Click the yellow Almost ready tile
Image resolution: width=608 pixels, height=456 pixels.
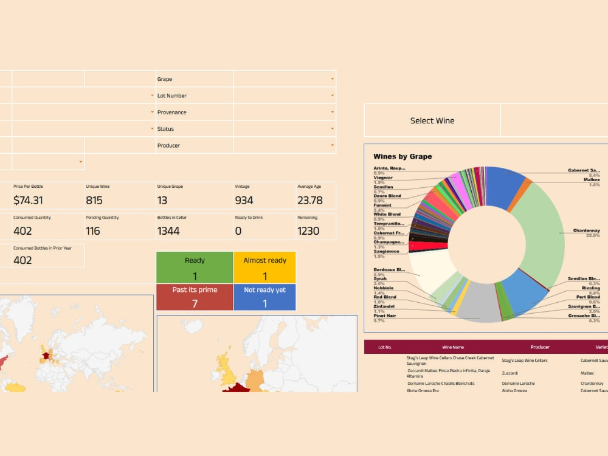click(x=265, y=268)
